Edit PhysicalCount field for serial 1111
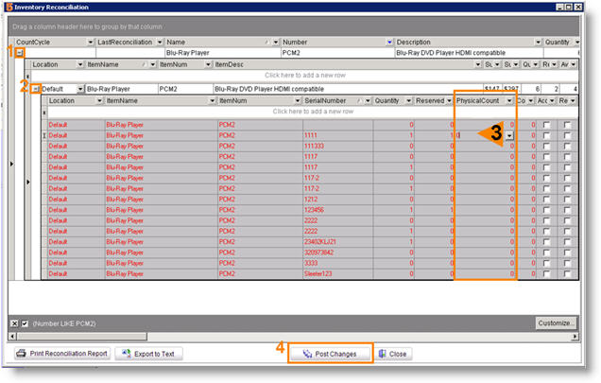The height and width of the screenshot is (383, 601). coord(480,135)
